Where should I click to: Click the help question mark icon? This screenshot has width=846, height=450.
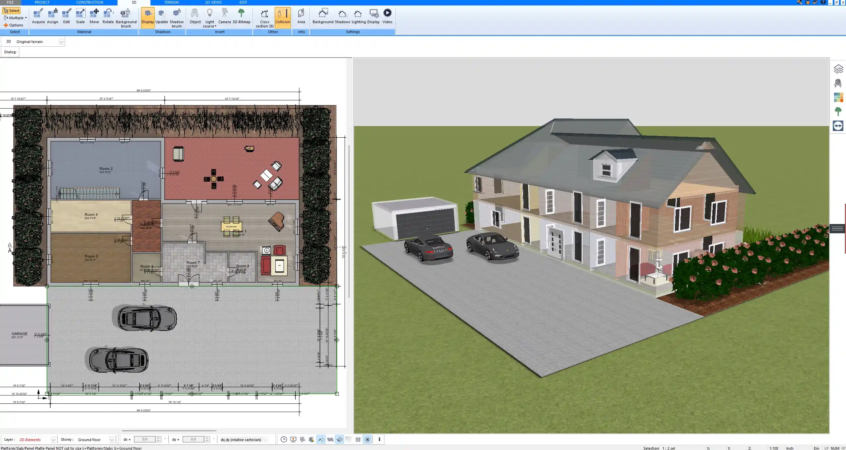[x=823, y=2]
